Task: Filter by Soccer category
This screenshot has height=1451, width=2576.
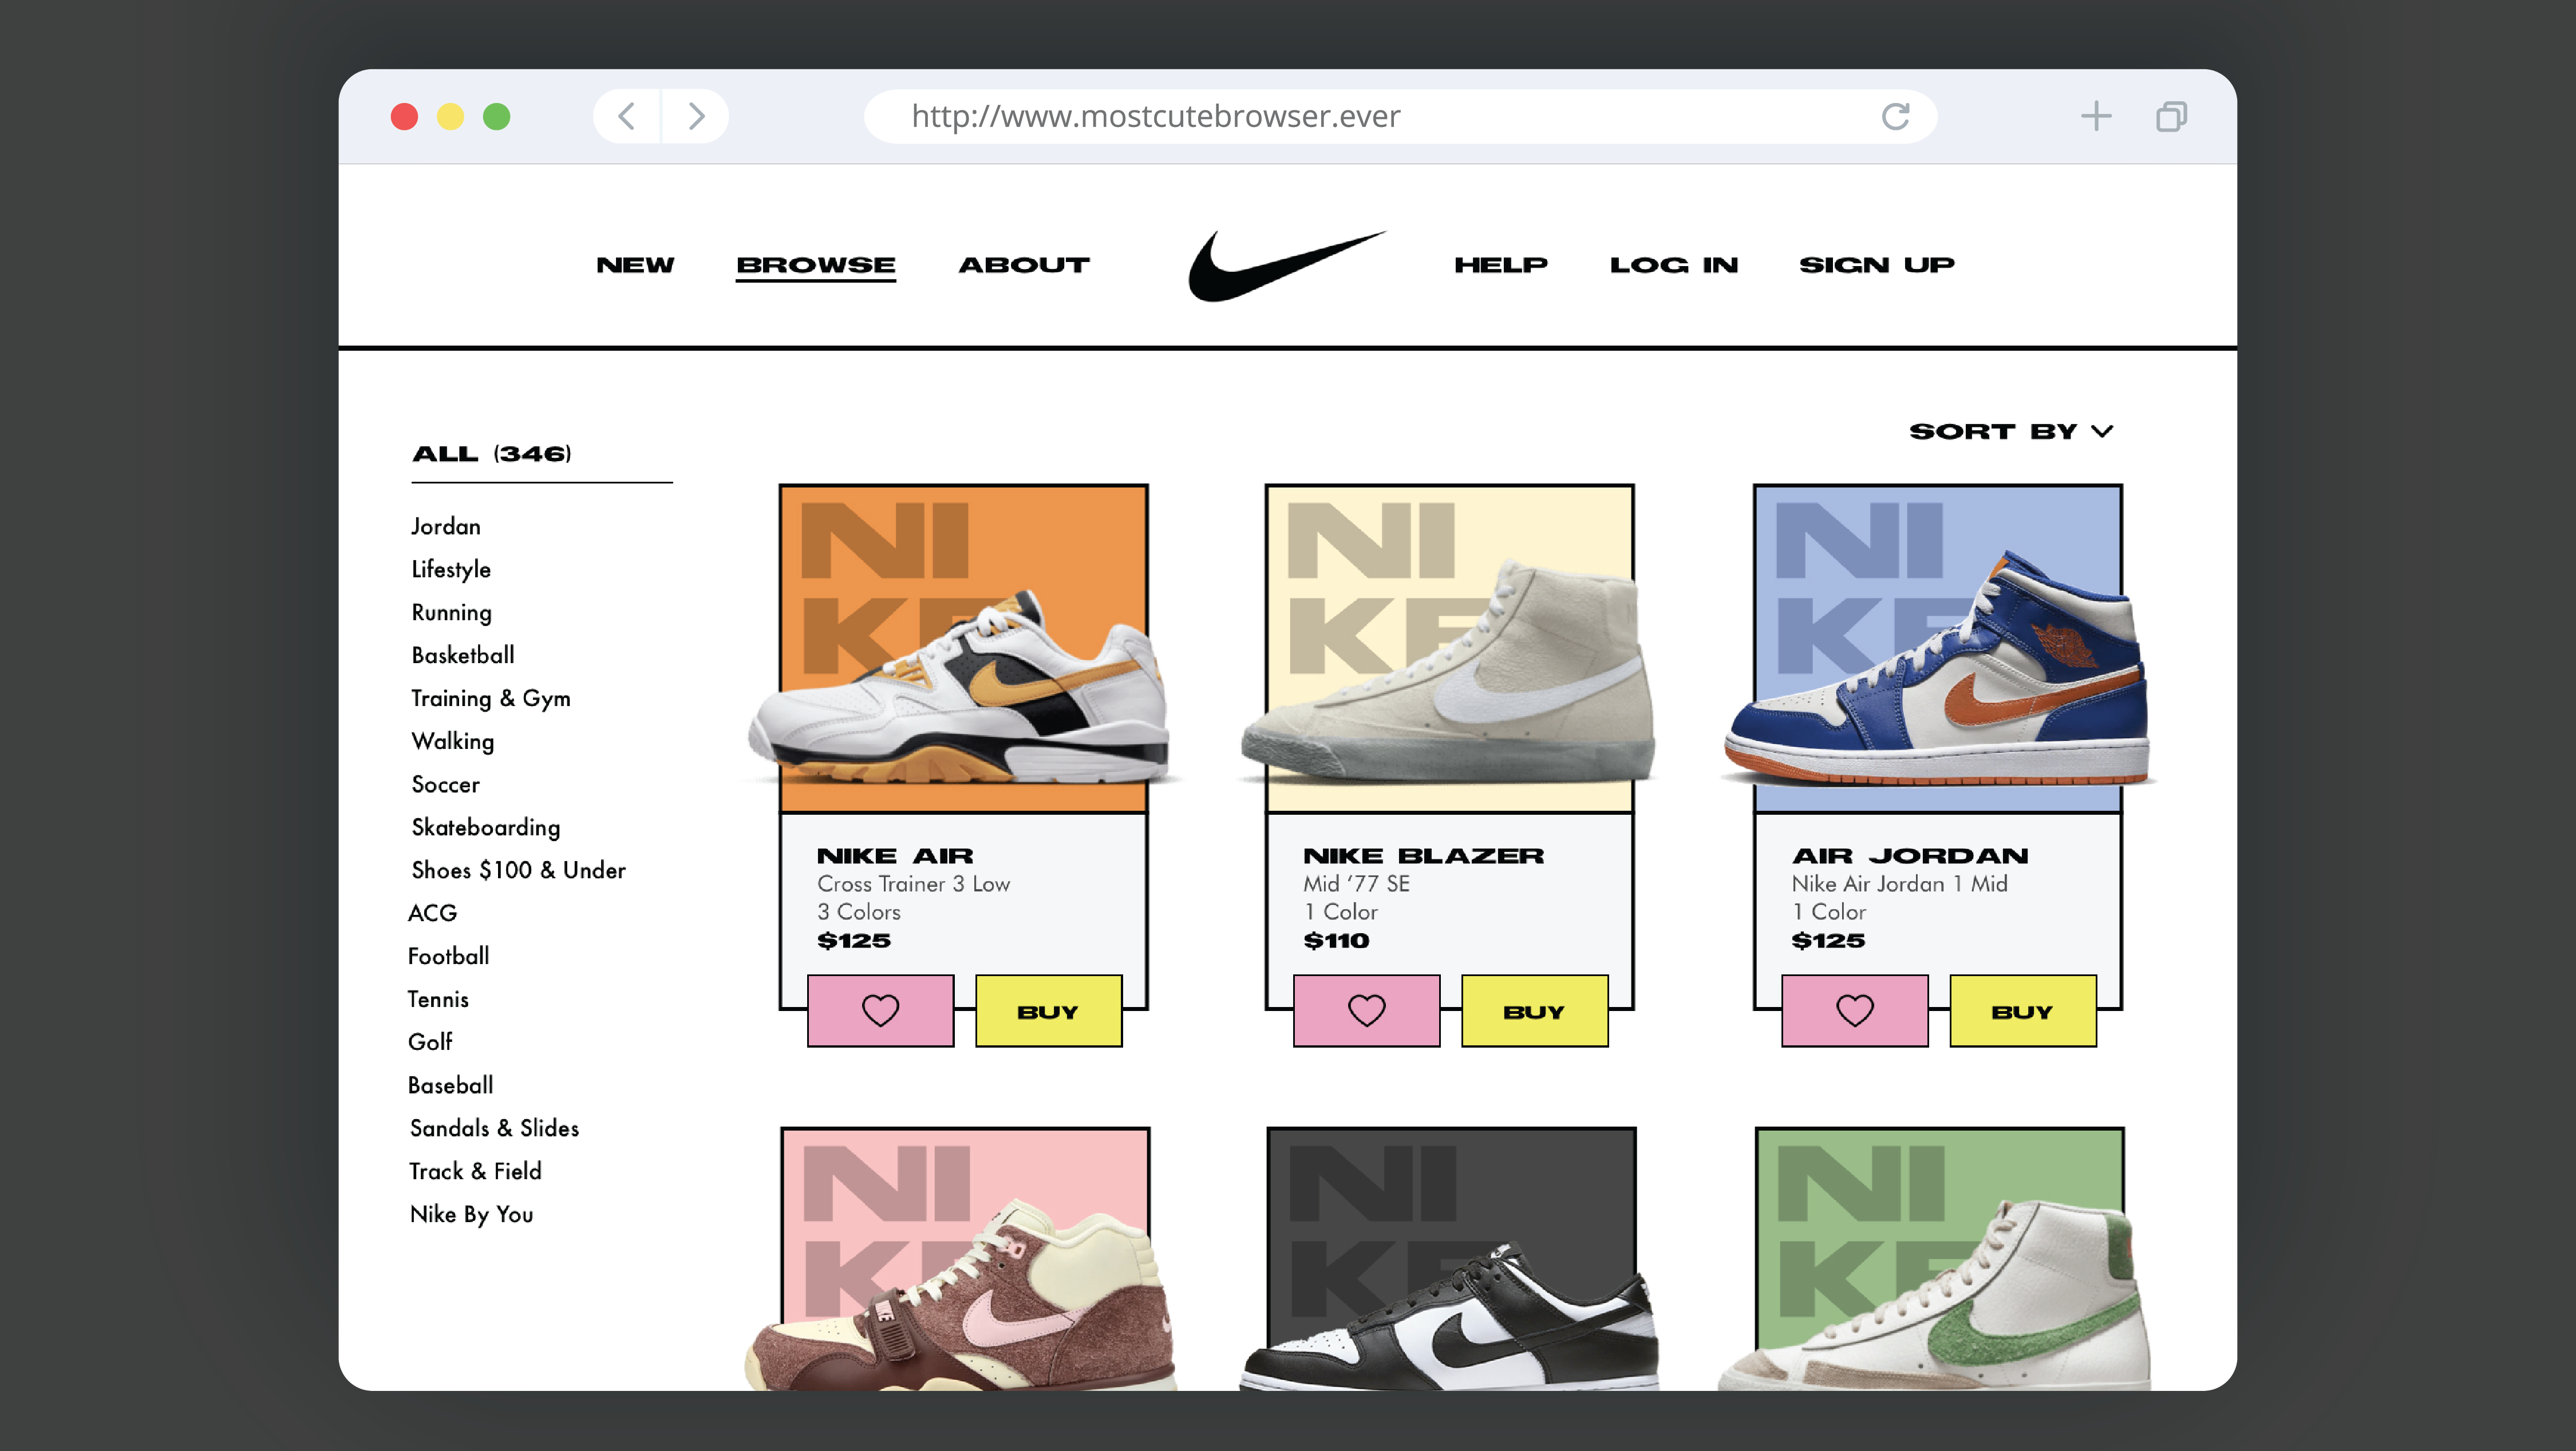Action: coord(445,784)
